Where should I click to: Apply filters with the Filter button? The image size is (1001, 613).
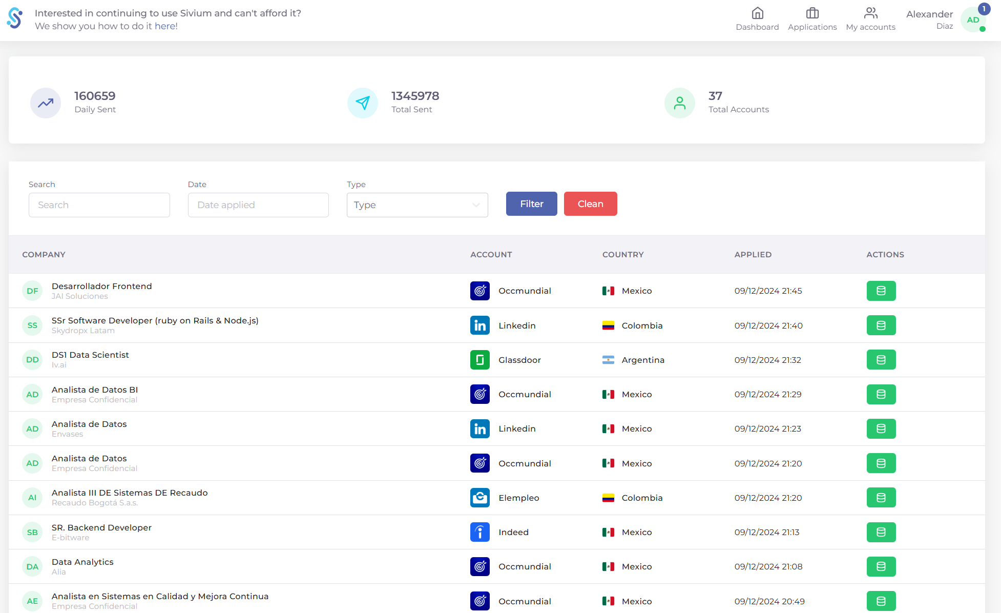coord(532,204)
